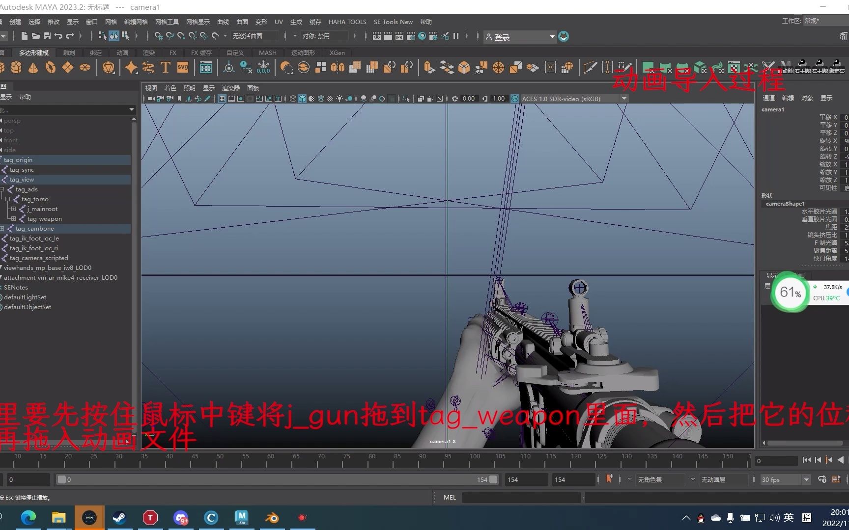Open the HAHA TOOLS menu

tap(348, 22)
